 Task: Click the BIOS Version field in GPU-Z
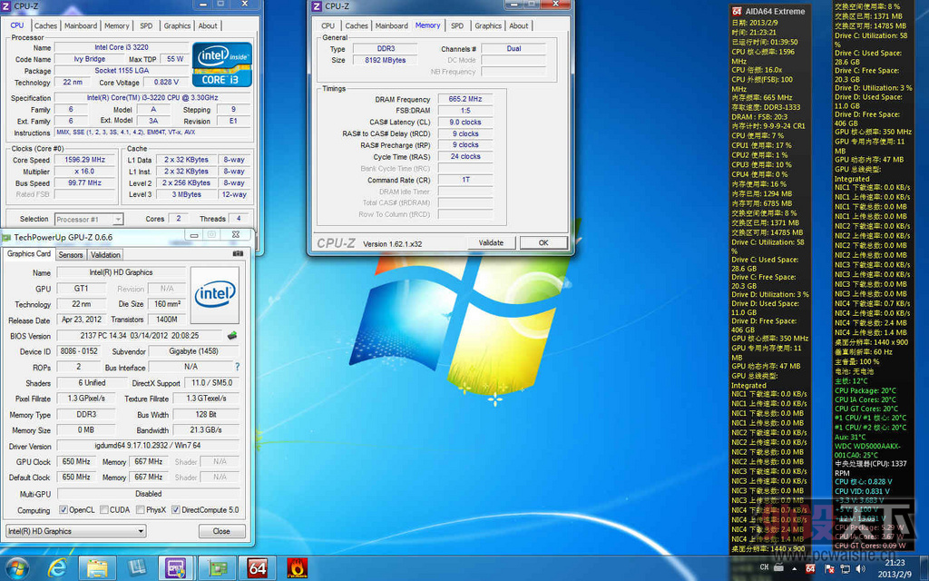click(140, 336)
